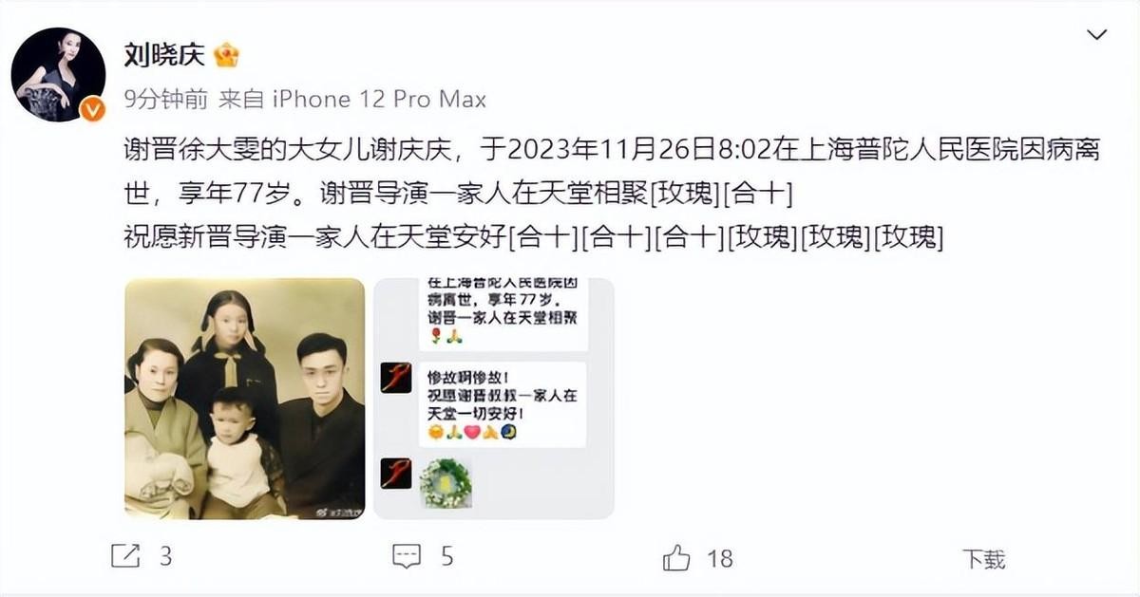Screen dimensions: 1140x597
Task: Click the 9分钟前 timestamp
Action: (164, 99)
